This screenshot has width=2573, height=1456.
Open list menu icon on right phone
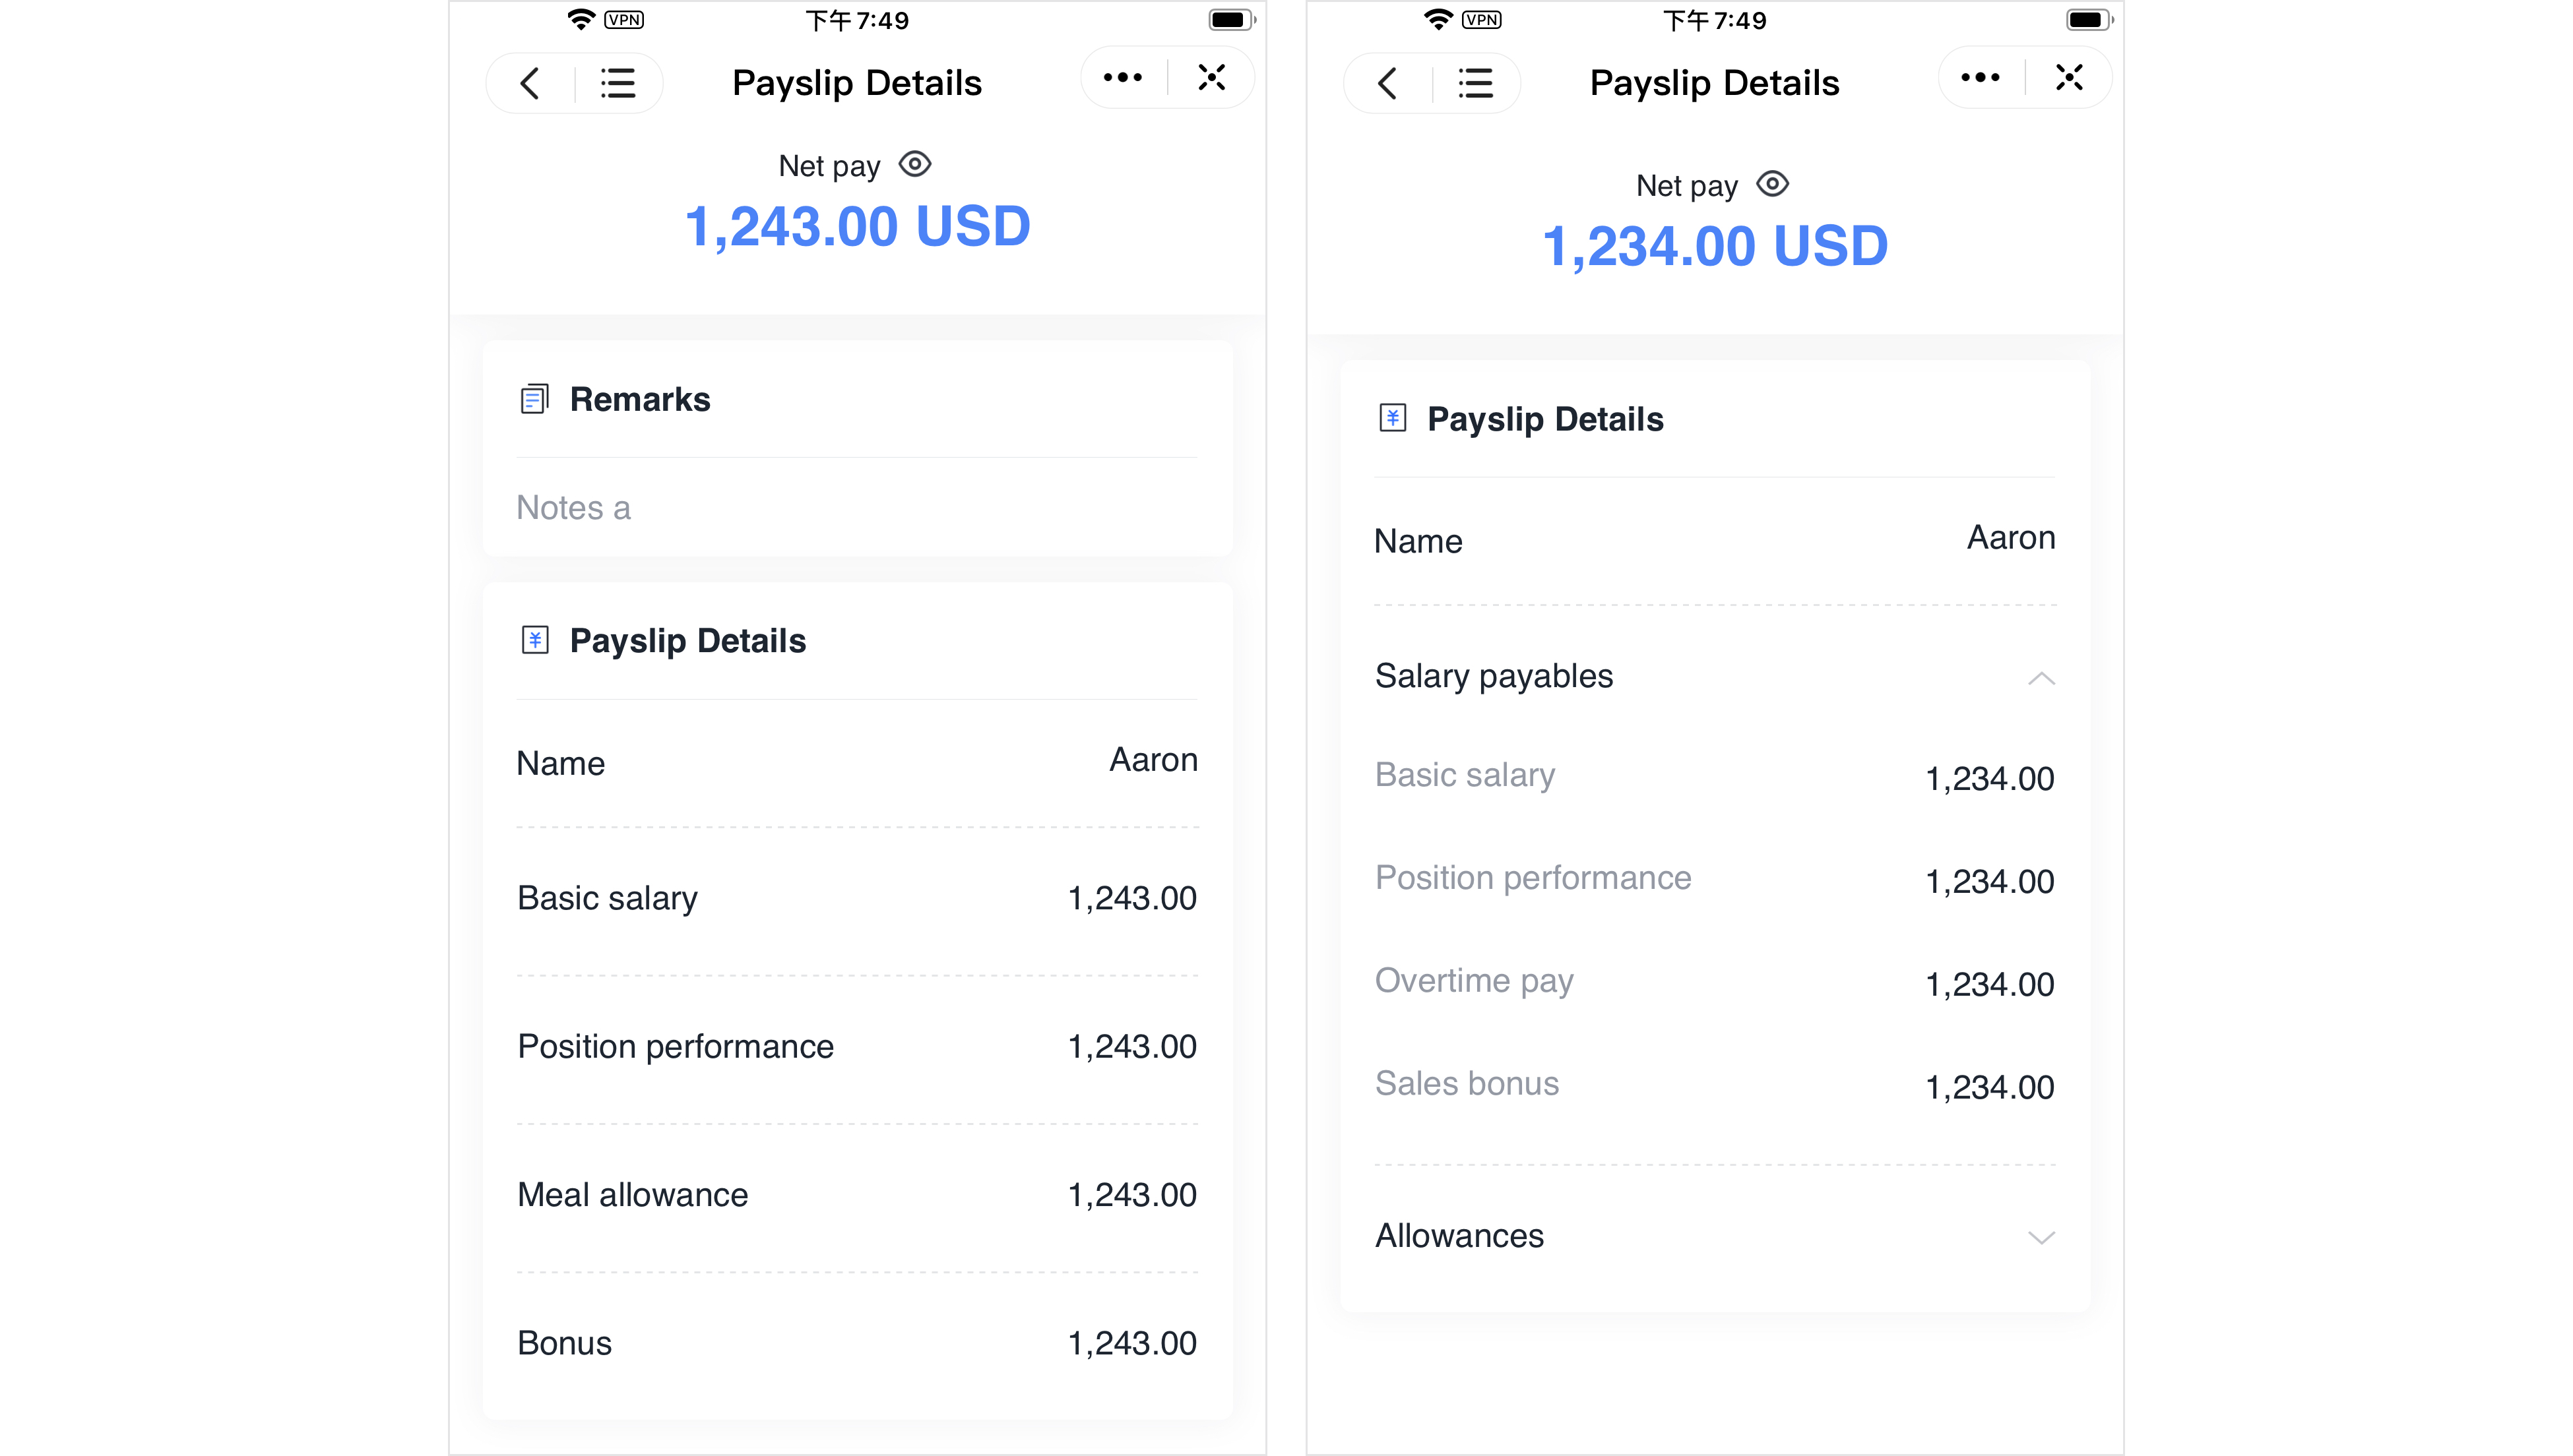[x=1476, y=83]
